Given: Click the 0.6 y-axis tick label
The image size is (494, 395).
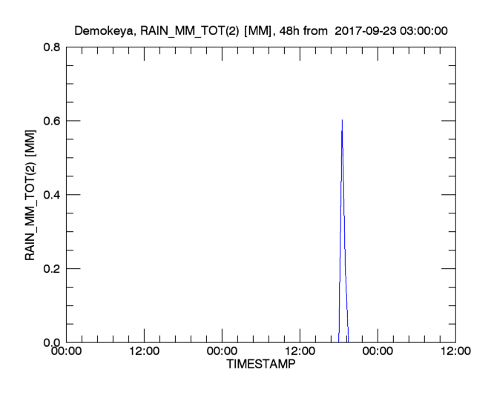Looking at the screenshot, I should [x=51, y=120].
